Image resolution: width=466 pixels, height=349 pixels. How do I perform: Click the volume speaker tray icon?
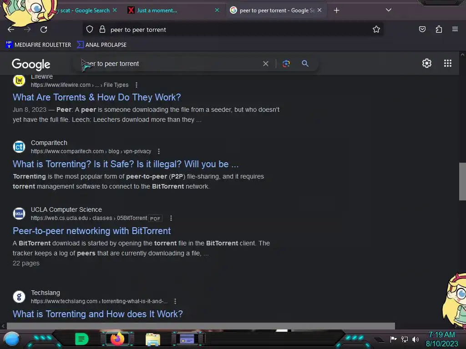[x=415, y=339]
